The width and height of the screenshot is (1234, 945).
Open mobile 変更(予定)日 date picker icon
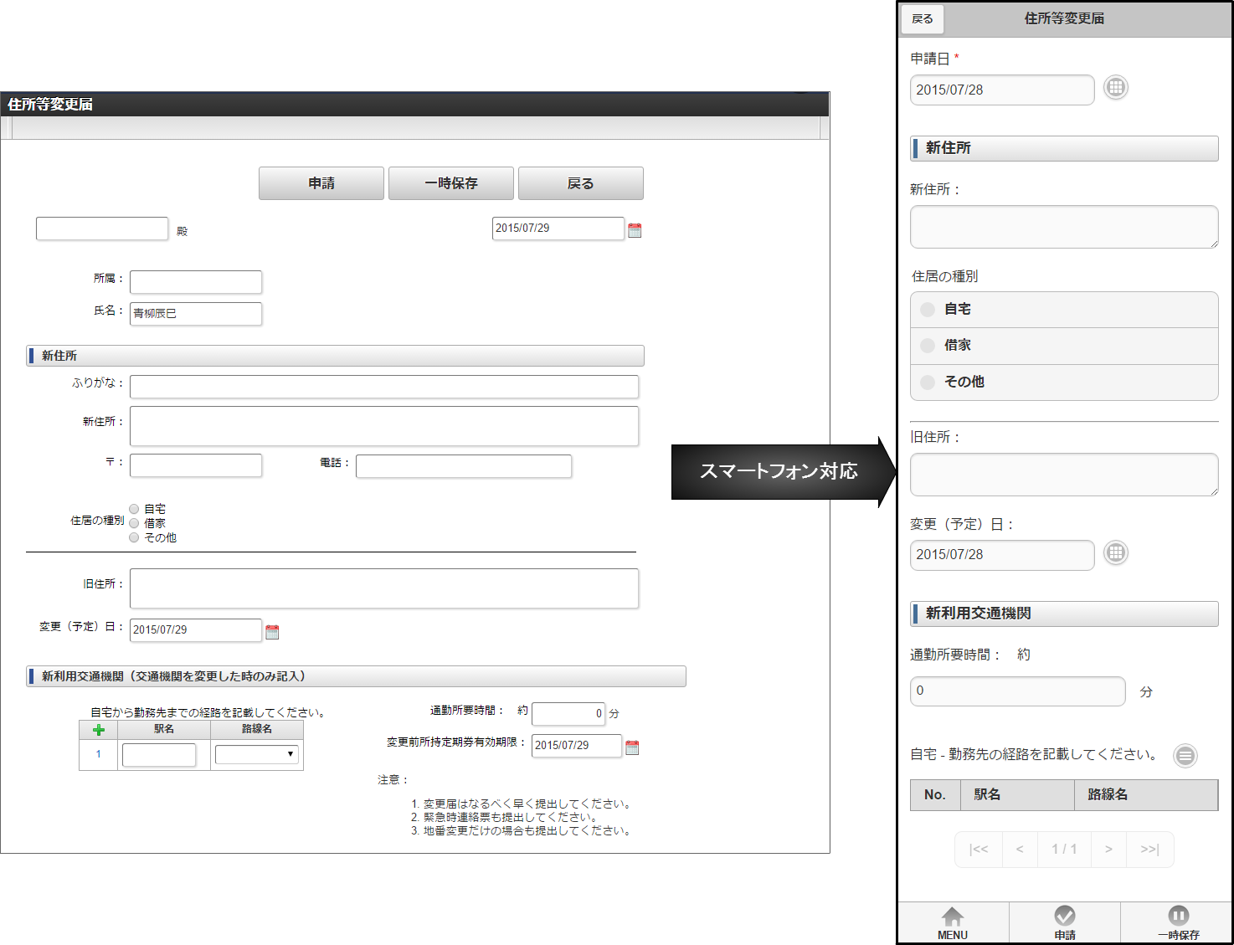[x=1115, y=553]
